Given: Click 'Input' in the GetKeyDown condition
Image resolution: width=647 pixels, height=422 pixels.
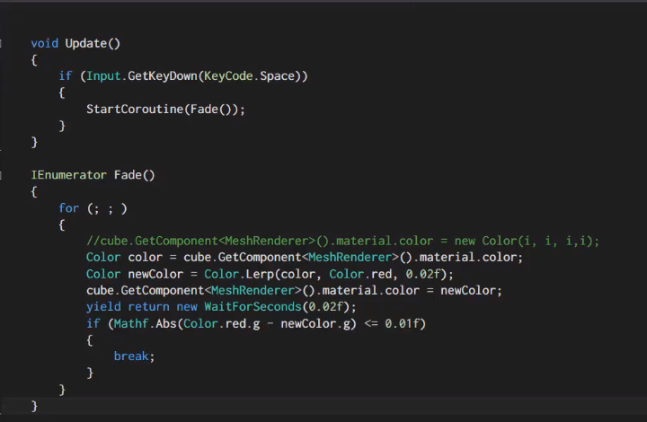Looking at the screenshot, I should 103,76.
